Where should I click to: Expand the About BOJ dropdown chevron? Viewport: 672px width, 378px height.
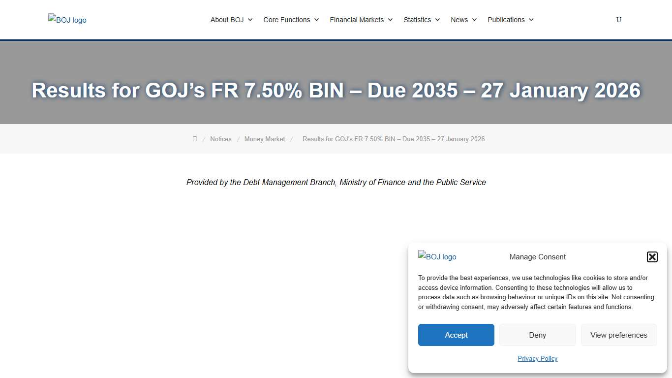[x=251, y=20]
